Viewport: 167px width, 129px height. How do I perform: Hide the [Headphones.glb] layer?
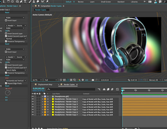coord(33,96)
